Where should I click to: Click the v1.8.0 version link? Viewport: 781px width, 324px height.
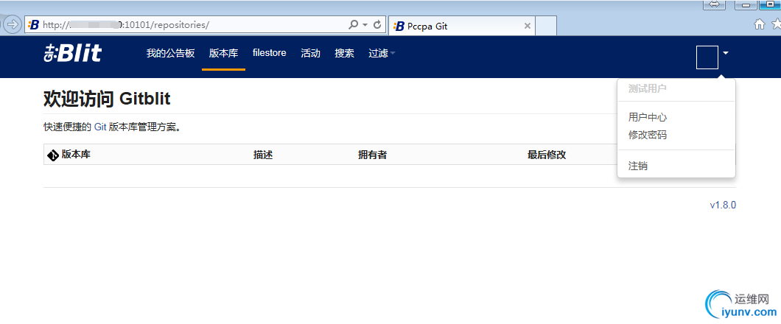(724, 205)
